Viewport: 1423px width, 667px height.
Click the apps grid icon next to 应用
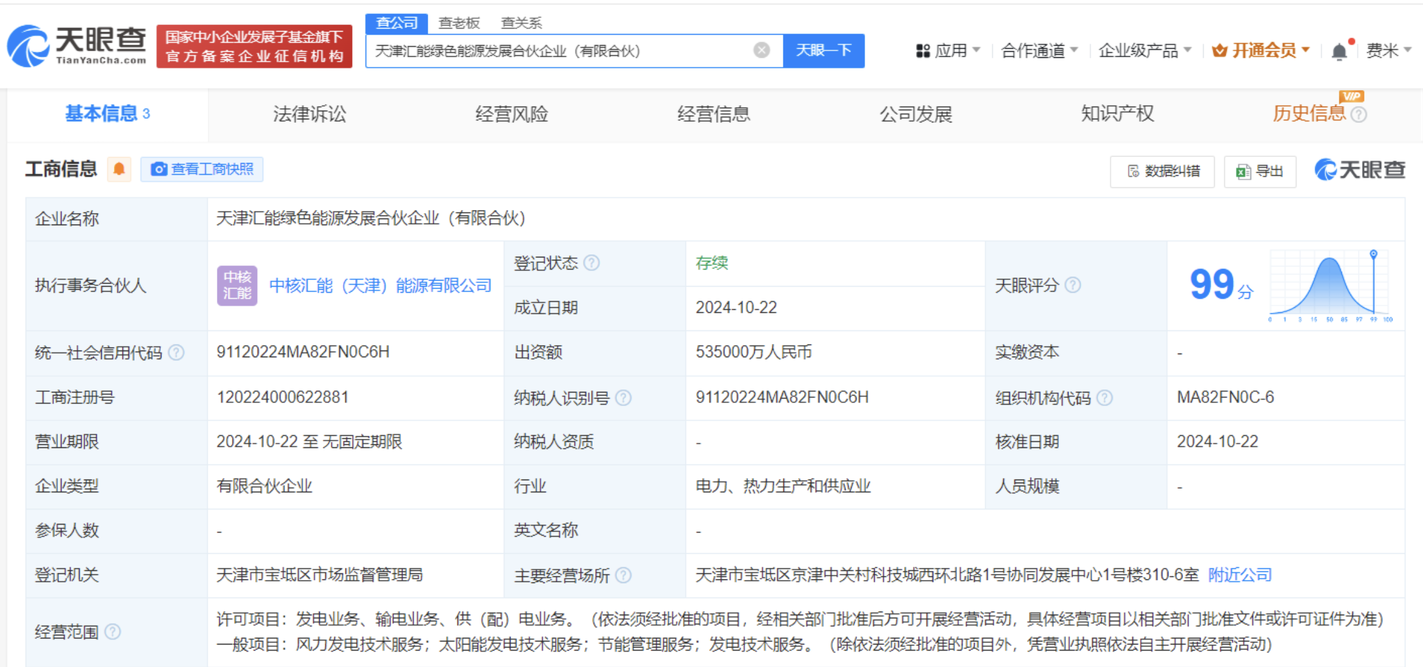click(x=923, y=51)
